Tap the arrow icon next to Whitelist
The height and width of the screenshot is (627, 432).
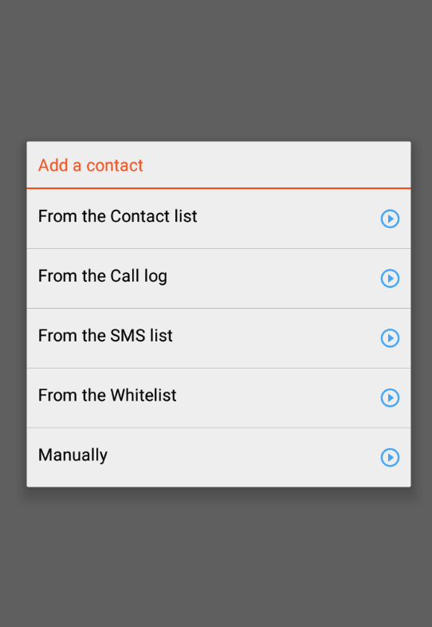(x=390, y=397)
